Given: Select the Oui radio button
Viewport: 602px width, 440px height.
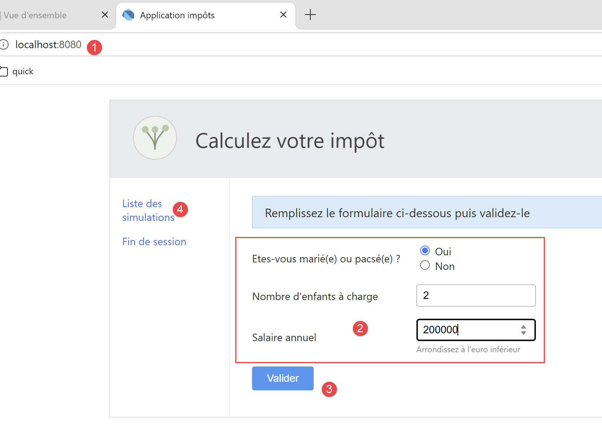Looking at the screenshot, I should (x=425, y=250).
